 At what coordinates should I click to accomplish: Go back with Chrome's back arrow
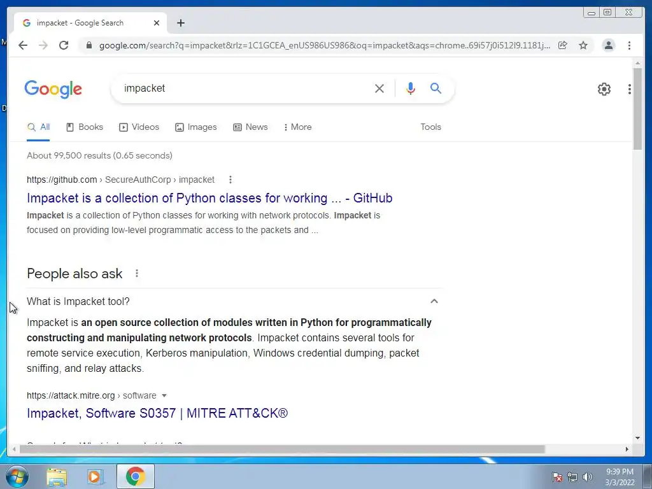point(23,45)
